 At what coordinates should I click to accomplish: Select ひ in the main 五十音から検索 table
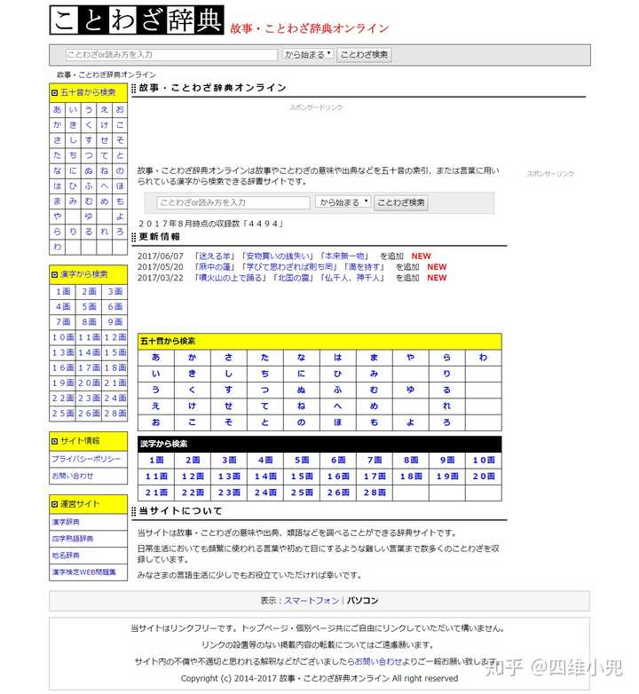coord(337,374)
